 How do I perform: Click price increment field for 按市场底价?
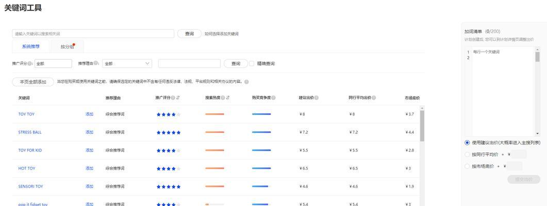[x=515, y=166]
